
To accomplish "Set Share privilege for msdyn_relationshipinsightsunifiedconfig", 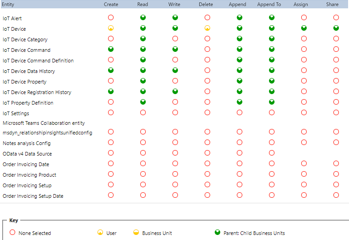I will pyautogui.click(x=336, y=132).
